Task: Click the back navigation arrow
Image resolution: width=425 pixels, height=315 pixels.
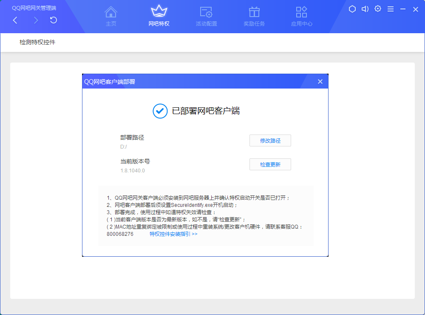Action: click(15, 20)
